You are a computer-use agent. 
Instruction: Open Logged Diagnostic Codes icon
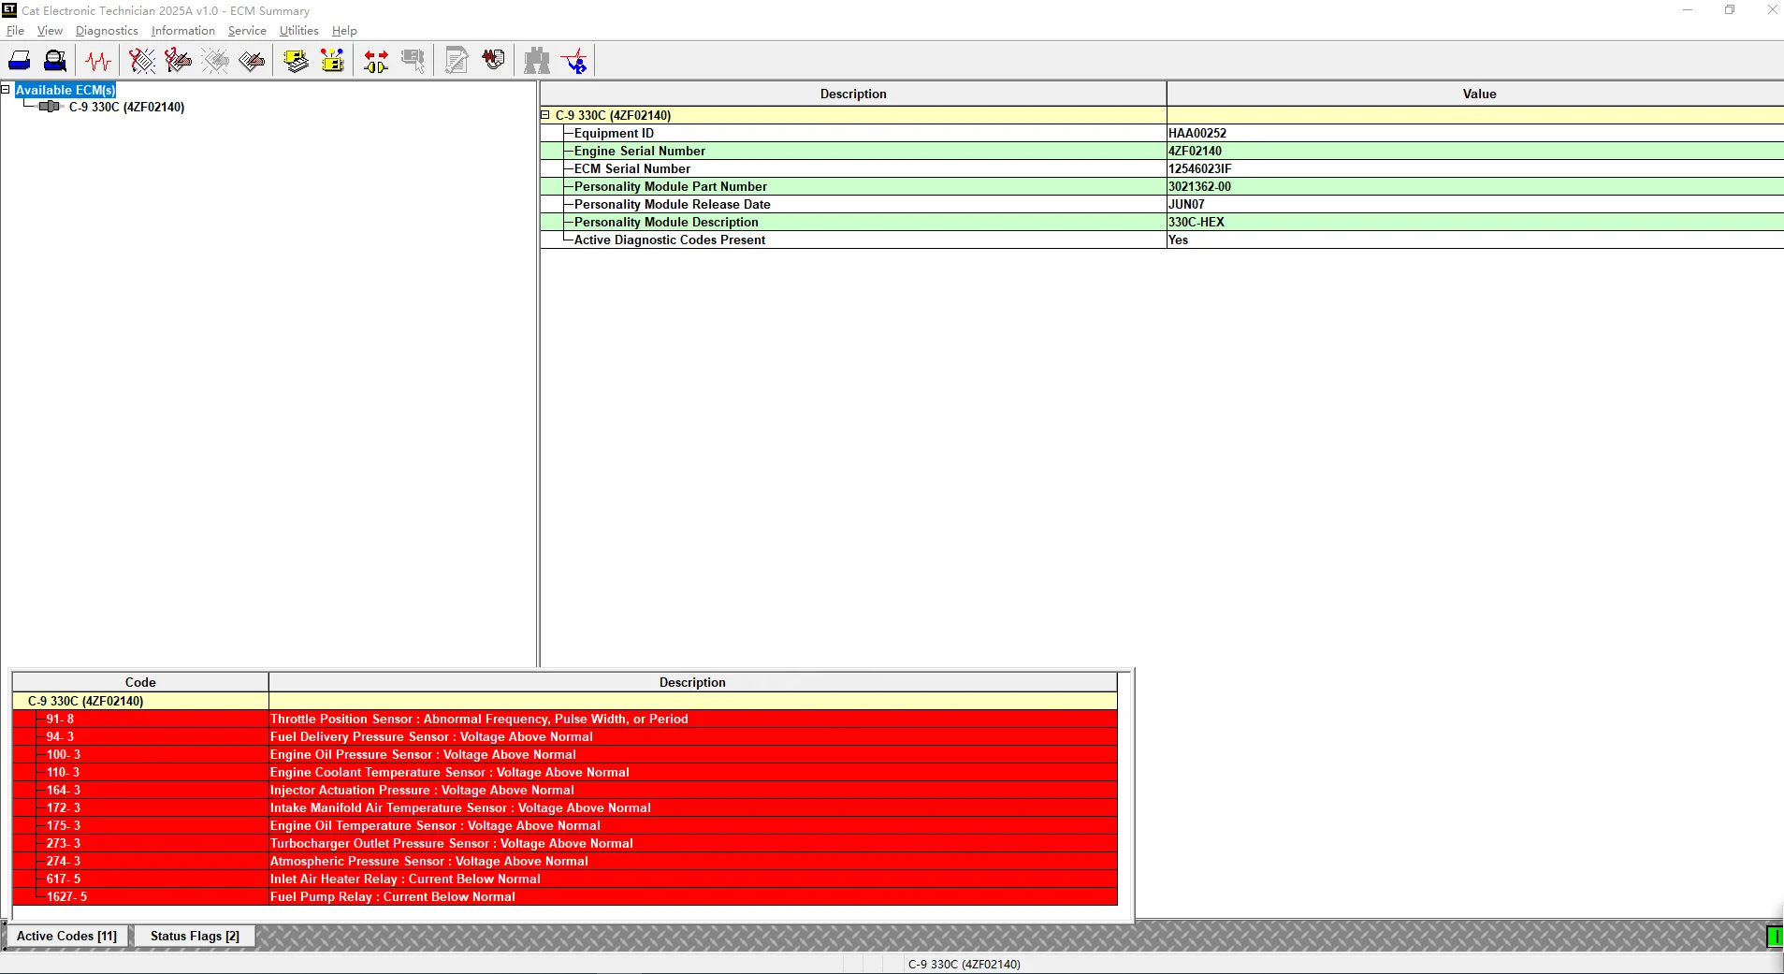(x=178, y=61)
